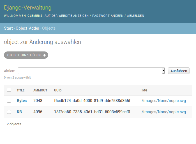Viewport: 196px width, 144px height.
Task: Navigate to Object_Adder breadcrumb
Action: click(x=28, y=28)
